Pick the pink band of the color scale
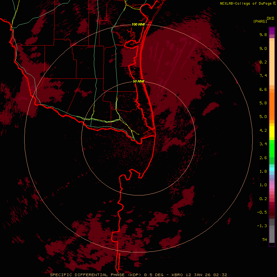Image resolution: width=277 pixels, height=277 pixels. [272, 187]
